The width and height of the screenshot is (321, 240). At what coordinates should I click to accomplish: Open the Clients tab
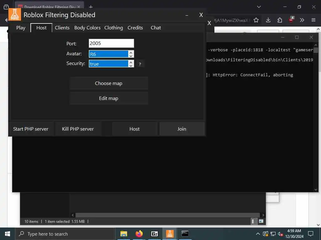(x=62, y=28)
